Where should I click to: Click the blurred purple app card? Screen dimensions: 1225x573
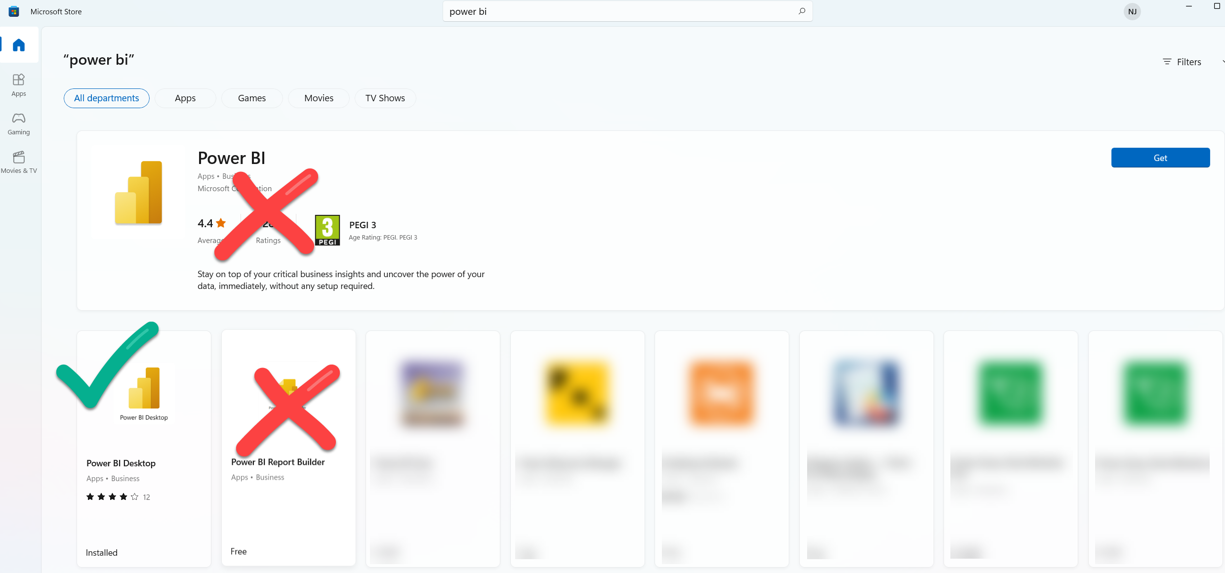click(433, 449)
